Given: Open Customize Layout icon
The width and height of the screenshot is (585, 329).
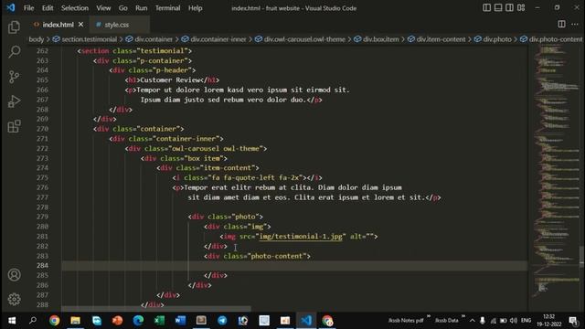Looking at the screenshot, I should coord(521,8).
